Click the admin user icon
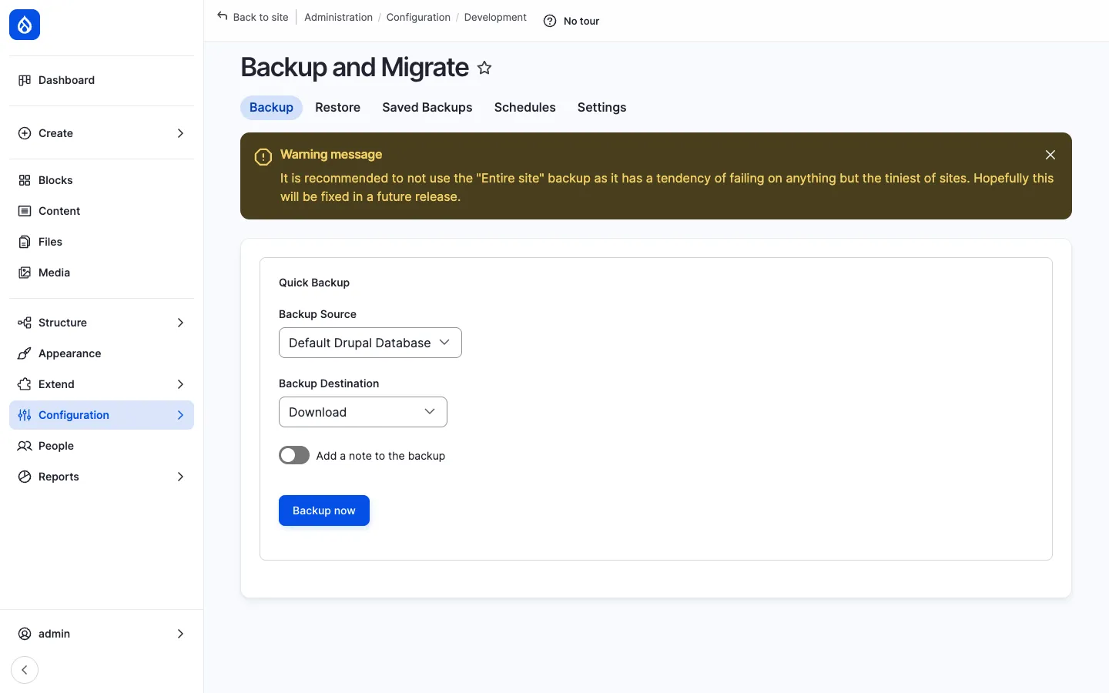This screenshot has width=1109, height=693. click(x=25, y=634)
